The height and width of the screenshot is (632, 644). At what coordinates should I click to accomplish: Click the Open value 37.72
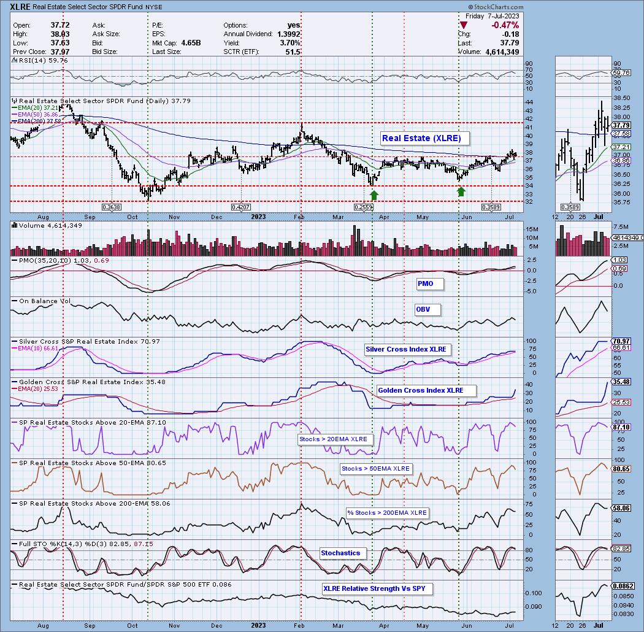(x=60, y=25)
